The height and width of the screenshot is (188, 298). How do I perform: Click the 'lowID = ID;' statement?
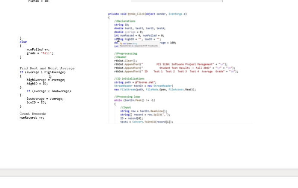pos(36,102)
